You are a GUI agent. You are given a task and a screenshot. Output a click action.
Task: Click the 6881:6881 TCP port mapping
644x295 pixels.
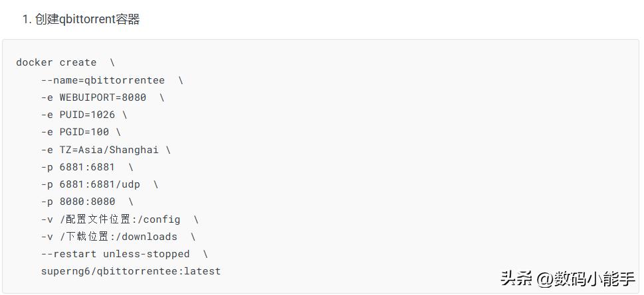point(87,167)
